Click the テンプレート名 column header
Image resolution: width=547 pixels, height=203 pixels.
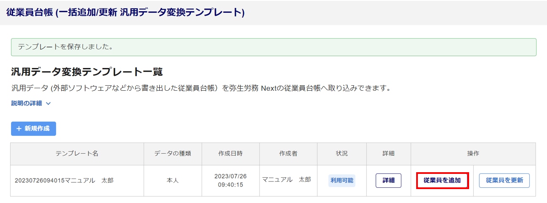[77, 154]
